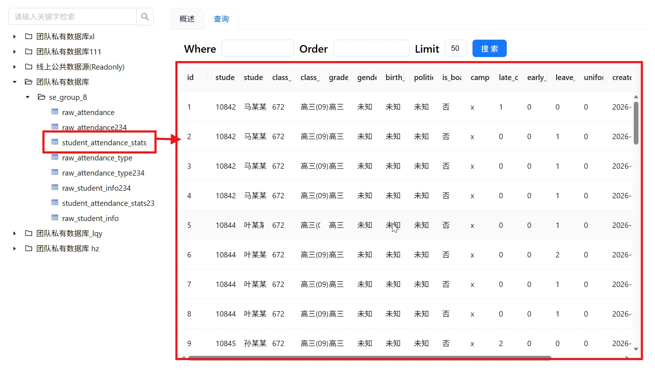Click the gende column header
Viewport: 655px width, 380px height.
tap(367, 77)
